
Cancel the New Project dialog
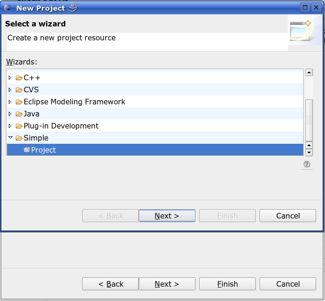pos(288,216)
